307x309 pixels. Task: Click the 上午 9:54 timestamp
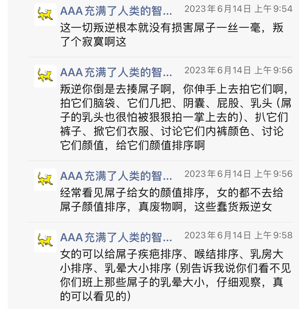pos(238,9)
